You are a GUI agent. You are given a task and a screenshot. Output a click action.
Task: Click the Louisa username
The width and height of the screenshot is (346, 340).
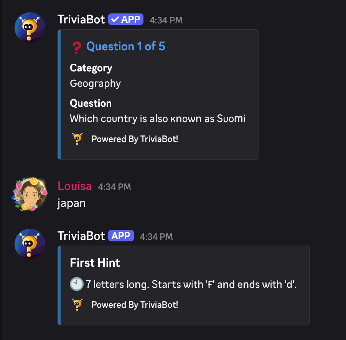tap(74, 187)
